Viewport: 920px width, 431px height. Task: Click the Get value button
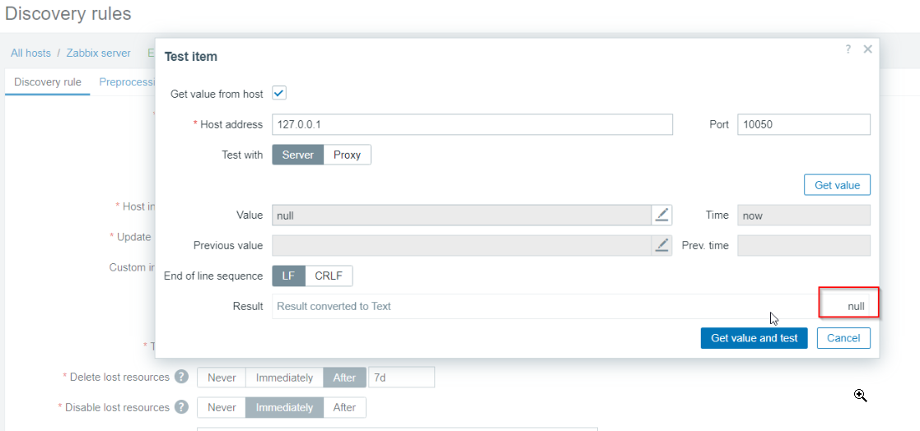click(x=837, y=185)
